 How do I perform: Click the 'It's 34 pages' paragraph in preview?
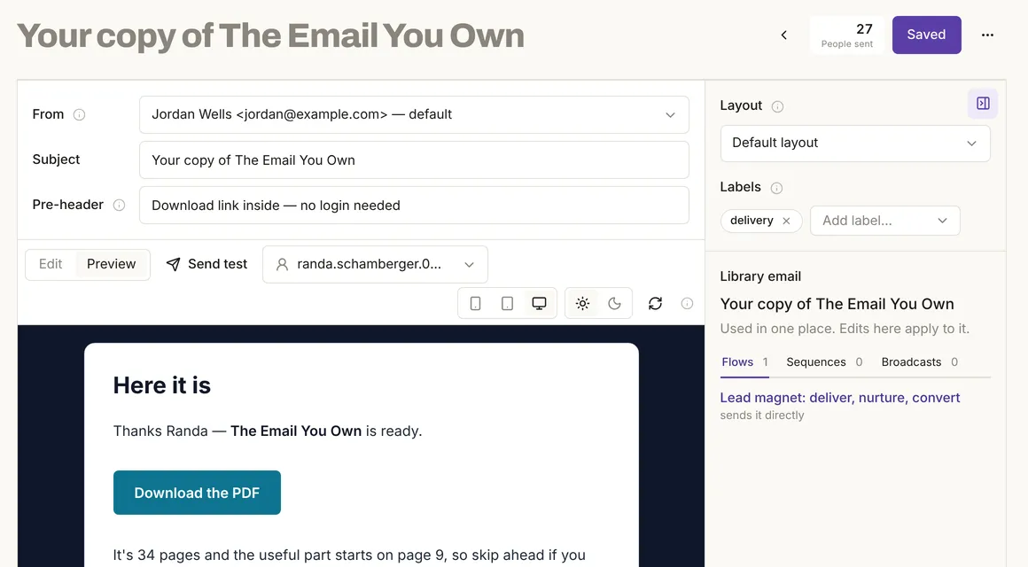point(349,555)
